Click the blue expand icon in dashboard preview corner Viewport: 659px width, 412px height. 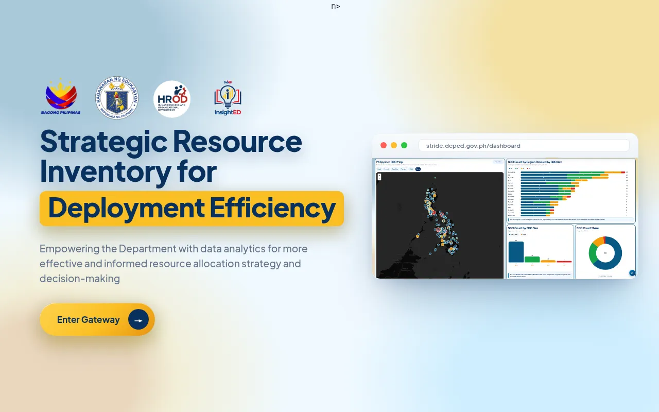pos(632,273)
